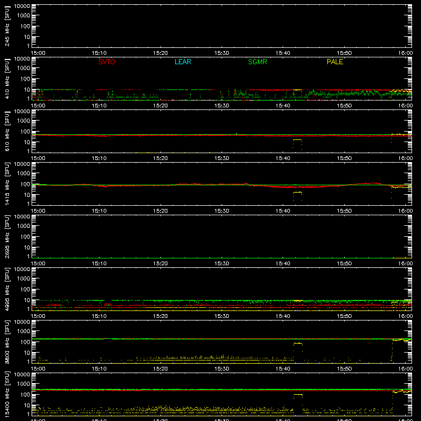Click the 15400 MHz [SFU] axis label

pyautogui.click(x=7, y=394)
